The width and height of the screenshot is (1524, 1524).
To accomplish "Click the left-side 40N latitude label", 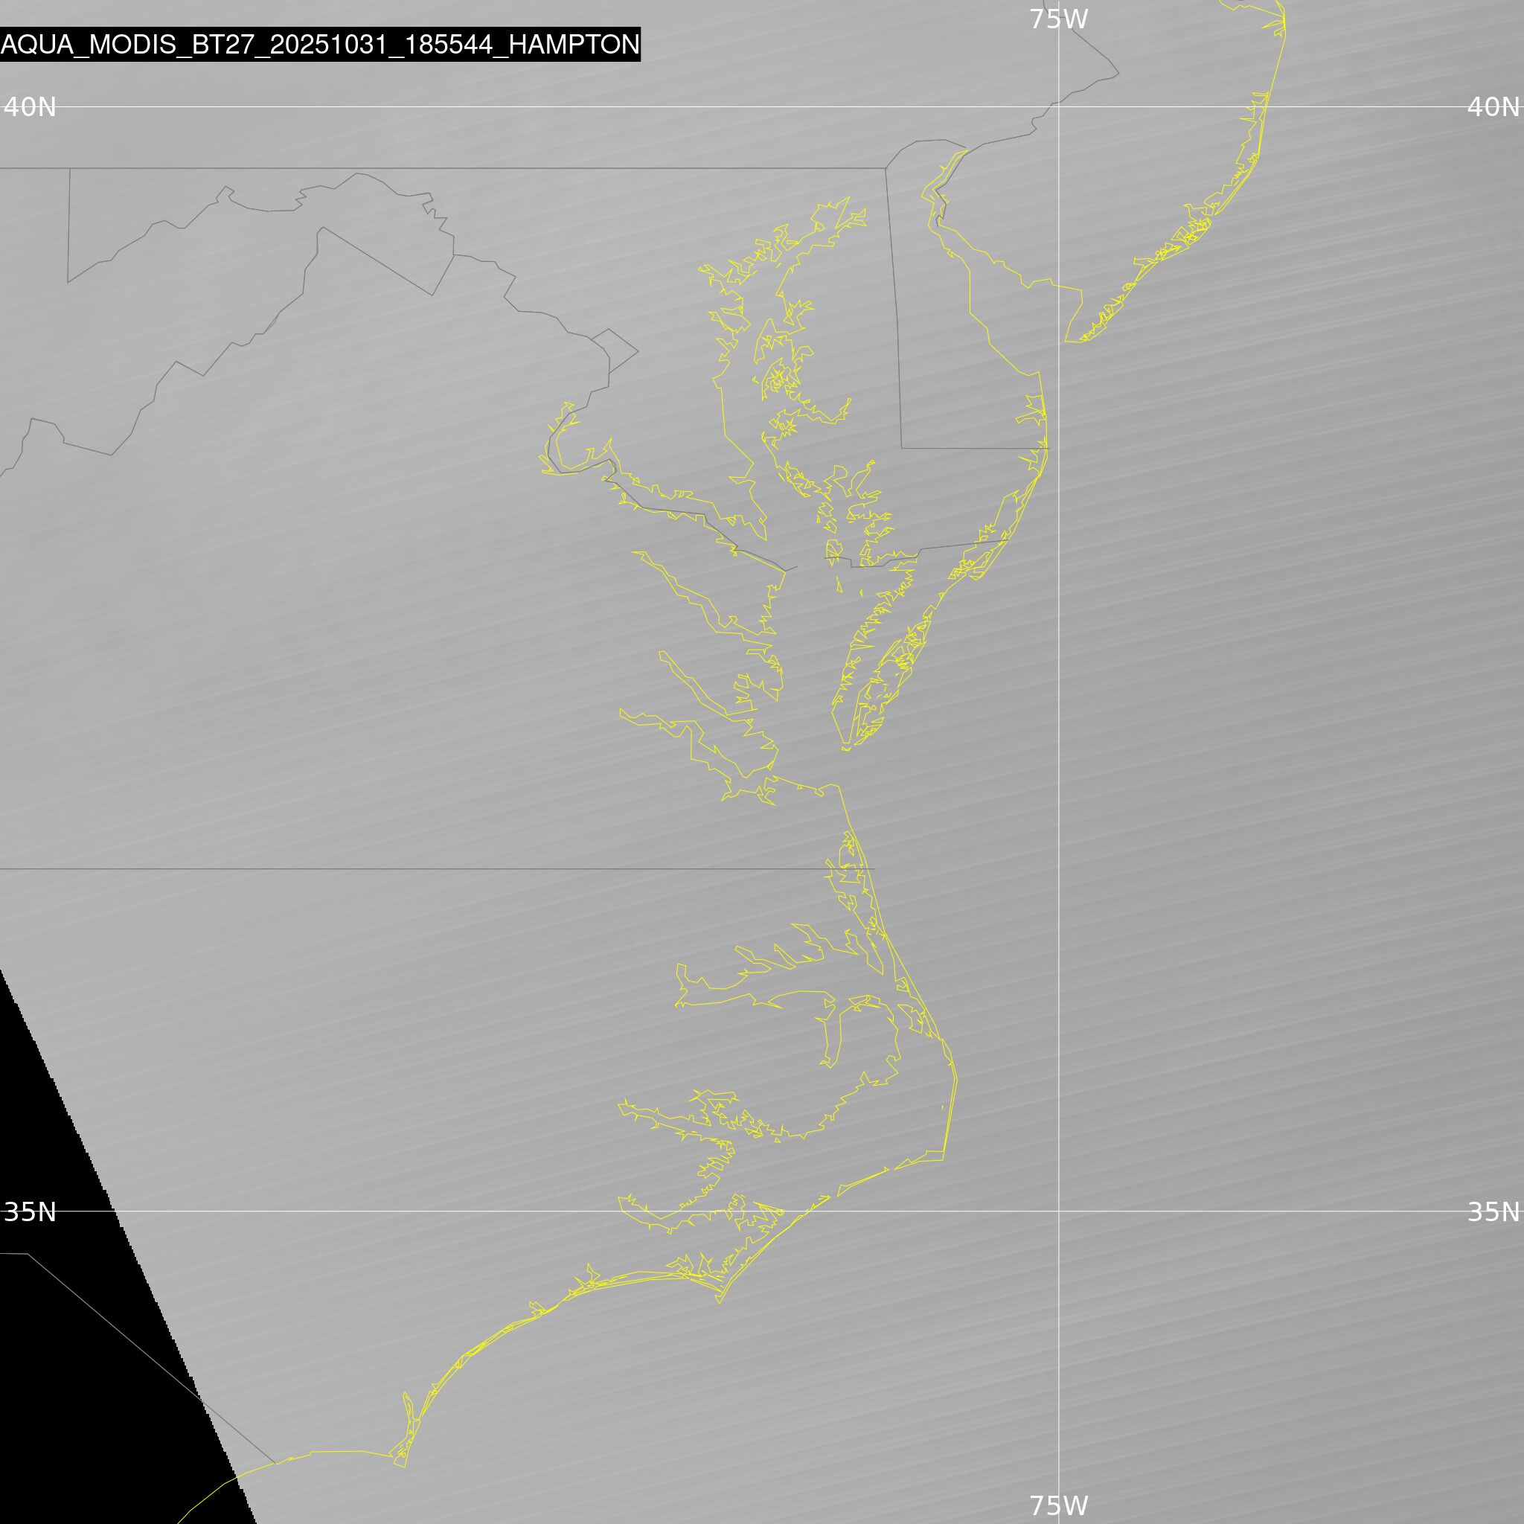I will [x=30, y=106].
